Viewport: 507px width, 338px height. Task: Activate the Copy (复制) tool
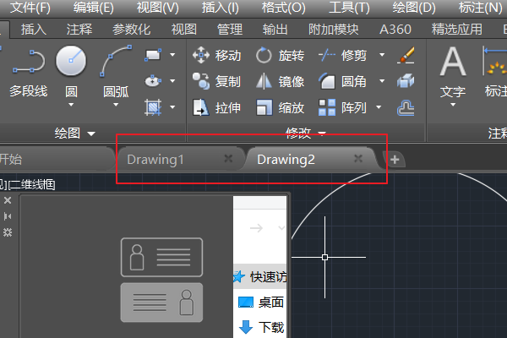pyautogui.click(x=216, y=81)
